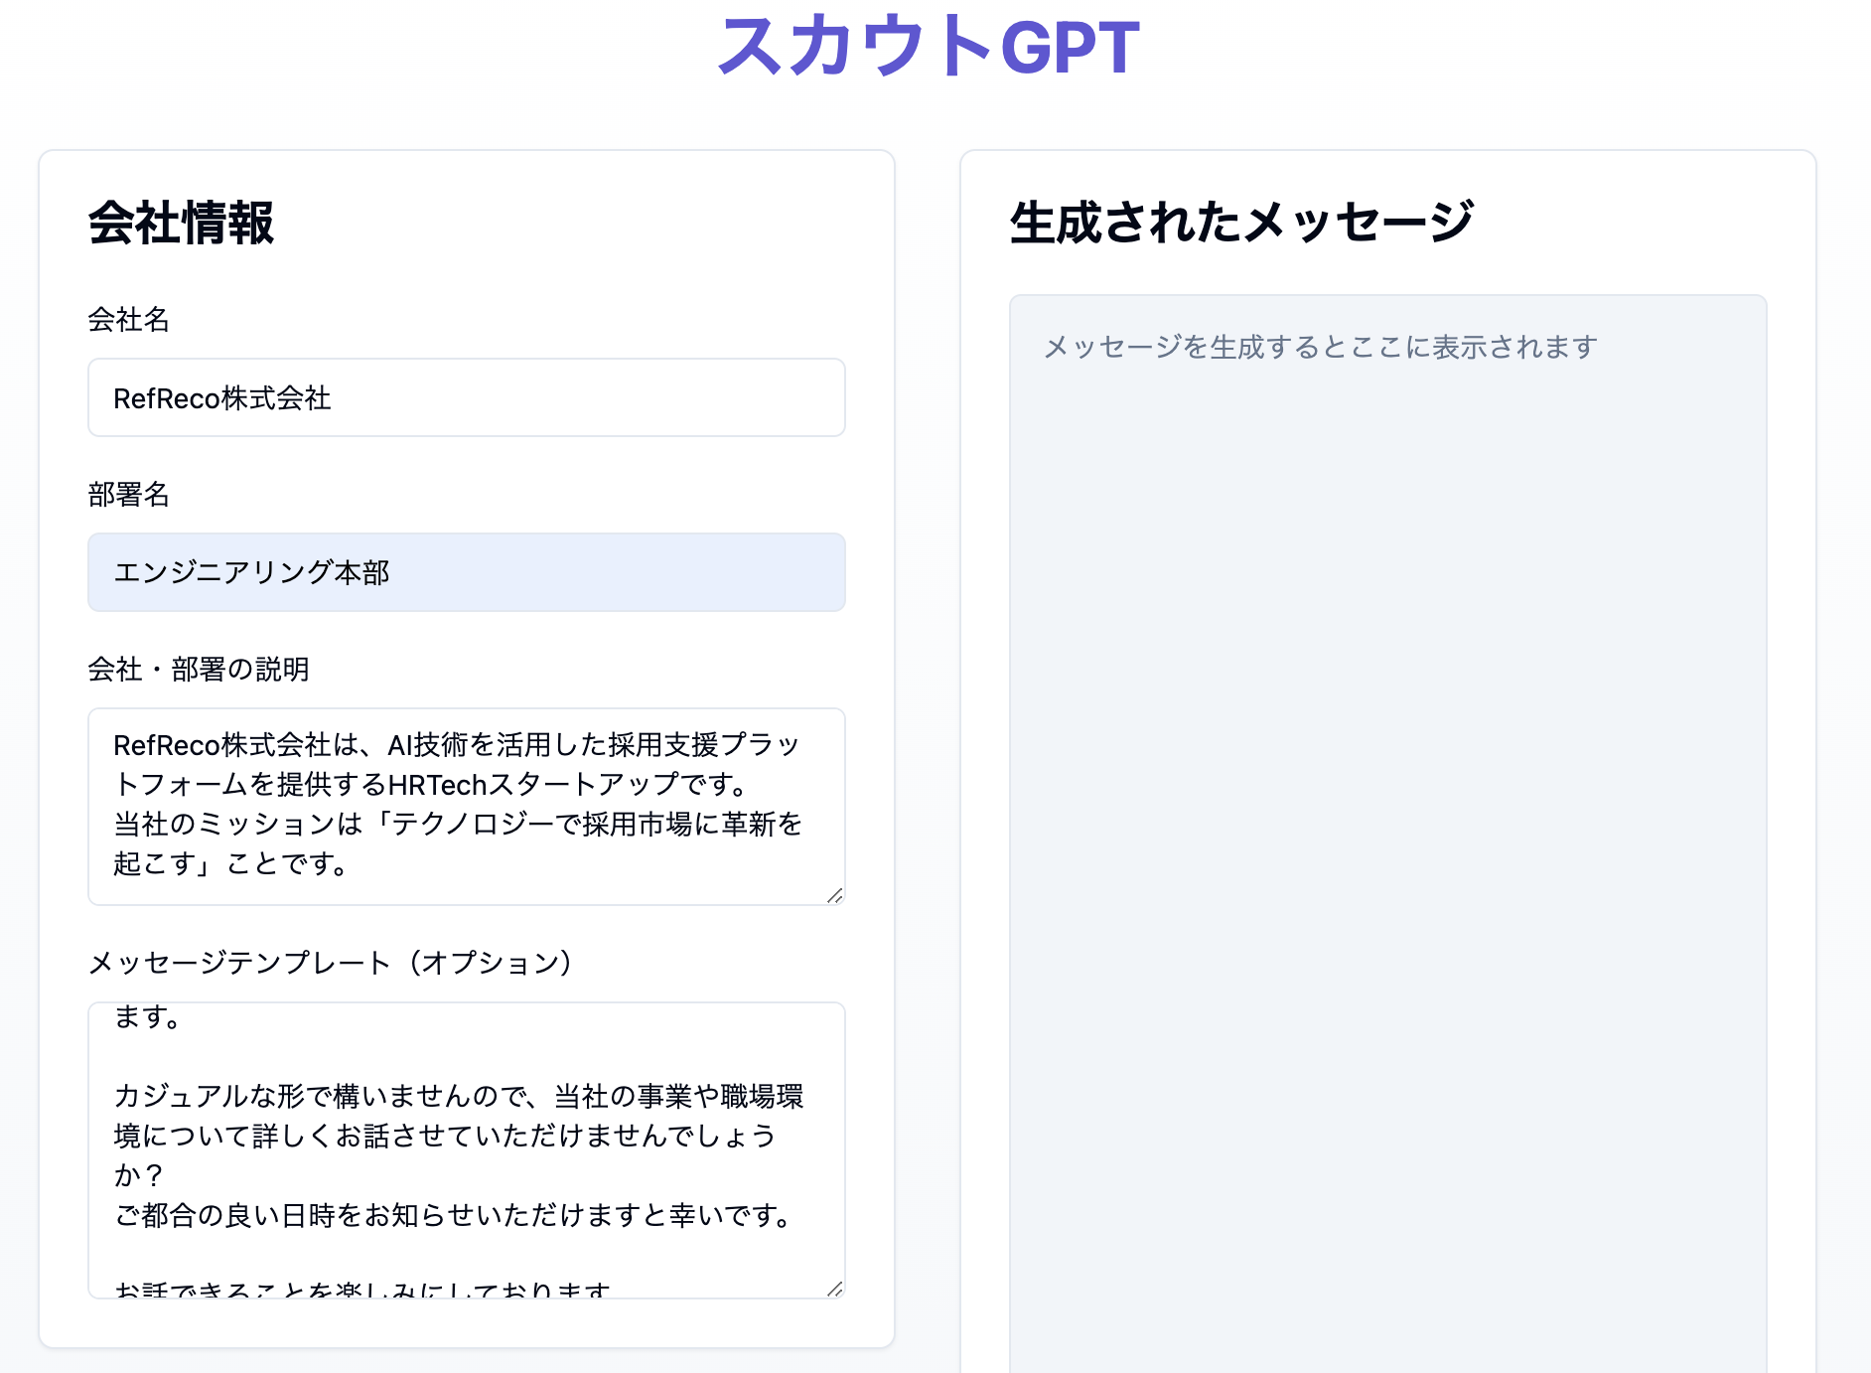
Task: Click the 生成されたメッセージ heading
Action: (1241, 223)
